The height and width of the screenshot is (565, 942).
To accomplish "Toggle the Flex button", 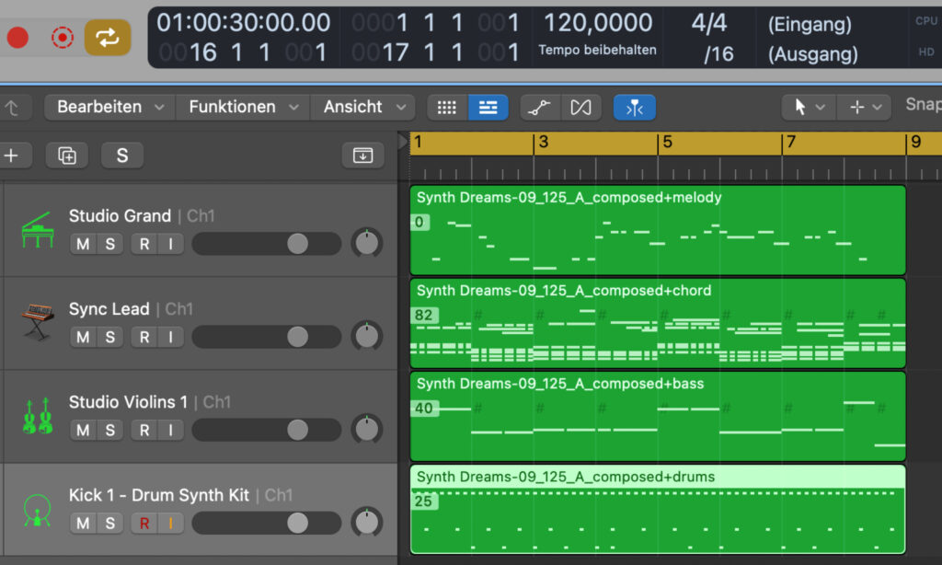I will (x=581, y=108).
